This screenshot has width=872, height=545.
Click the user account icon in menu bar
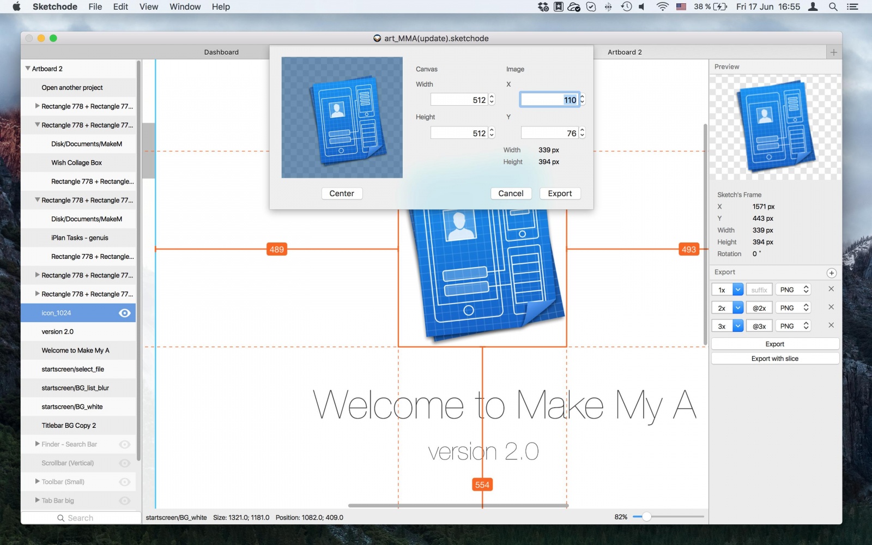click(x=813, y=7)
